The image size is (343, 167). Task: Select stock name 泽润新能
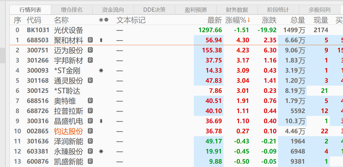tap(69, 141)
